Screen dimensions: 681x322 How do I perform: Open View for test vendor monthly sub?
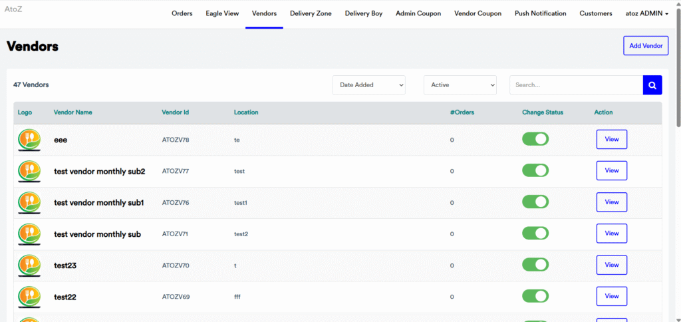(612, 234)
